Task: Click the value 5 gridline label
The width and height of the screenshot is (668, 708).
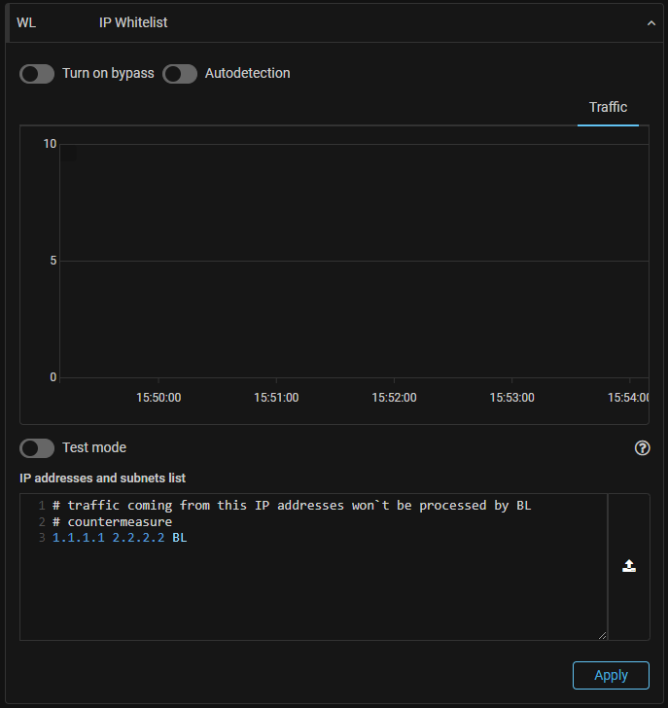Action: coord(53,261)
